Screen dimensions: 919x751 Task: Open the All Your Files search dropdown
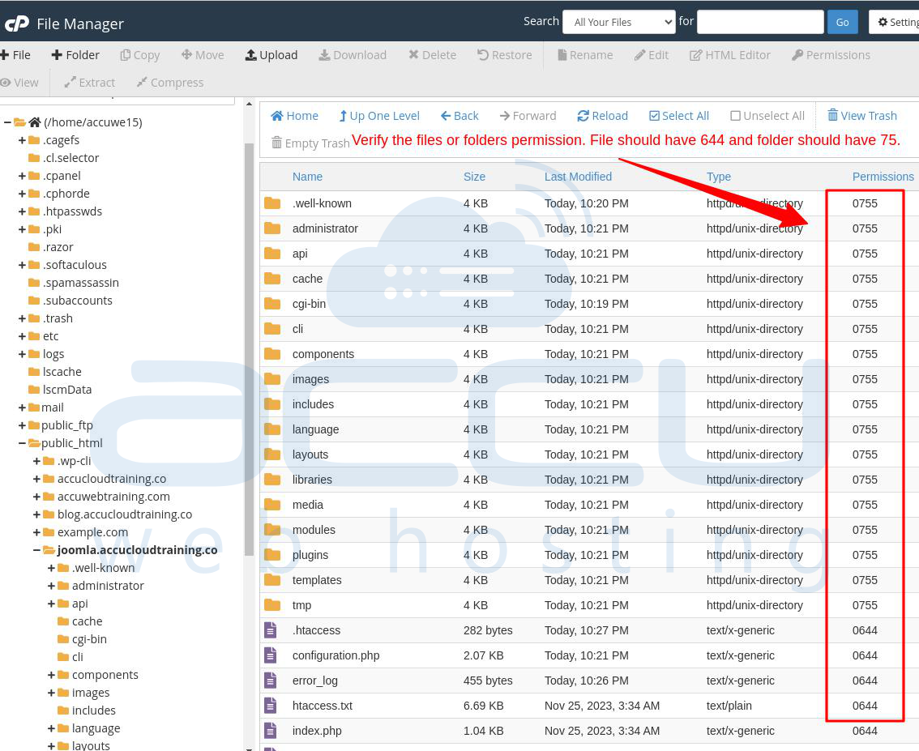[619, 22]
